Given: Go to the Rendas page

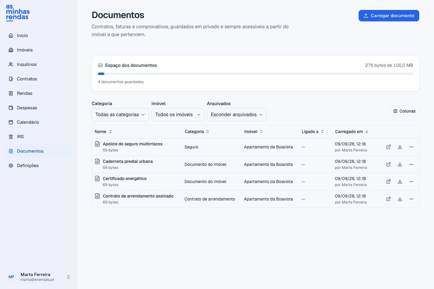Looking at the screenshot, I should [x=39, y=93].
